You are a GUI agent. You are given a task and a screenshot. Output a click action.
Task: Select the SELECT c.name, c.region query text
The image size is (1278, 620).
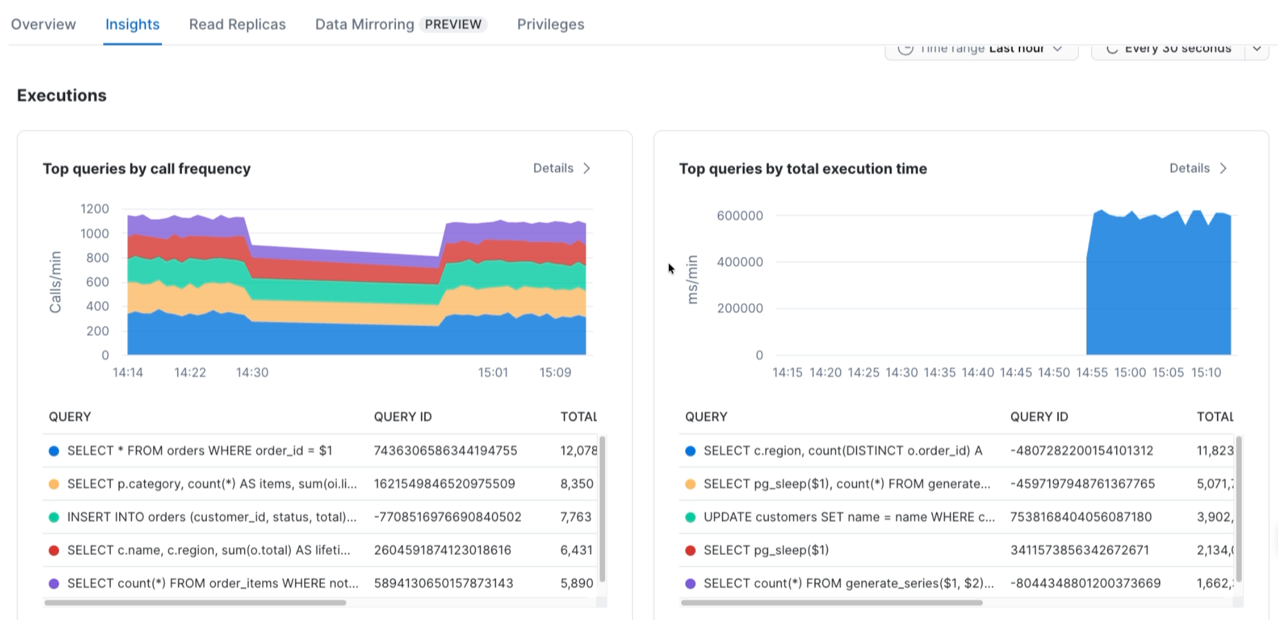[209, 550]
